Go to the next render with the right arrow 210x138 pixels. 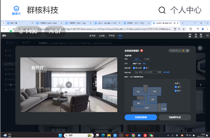201,85
